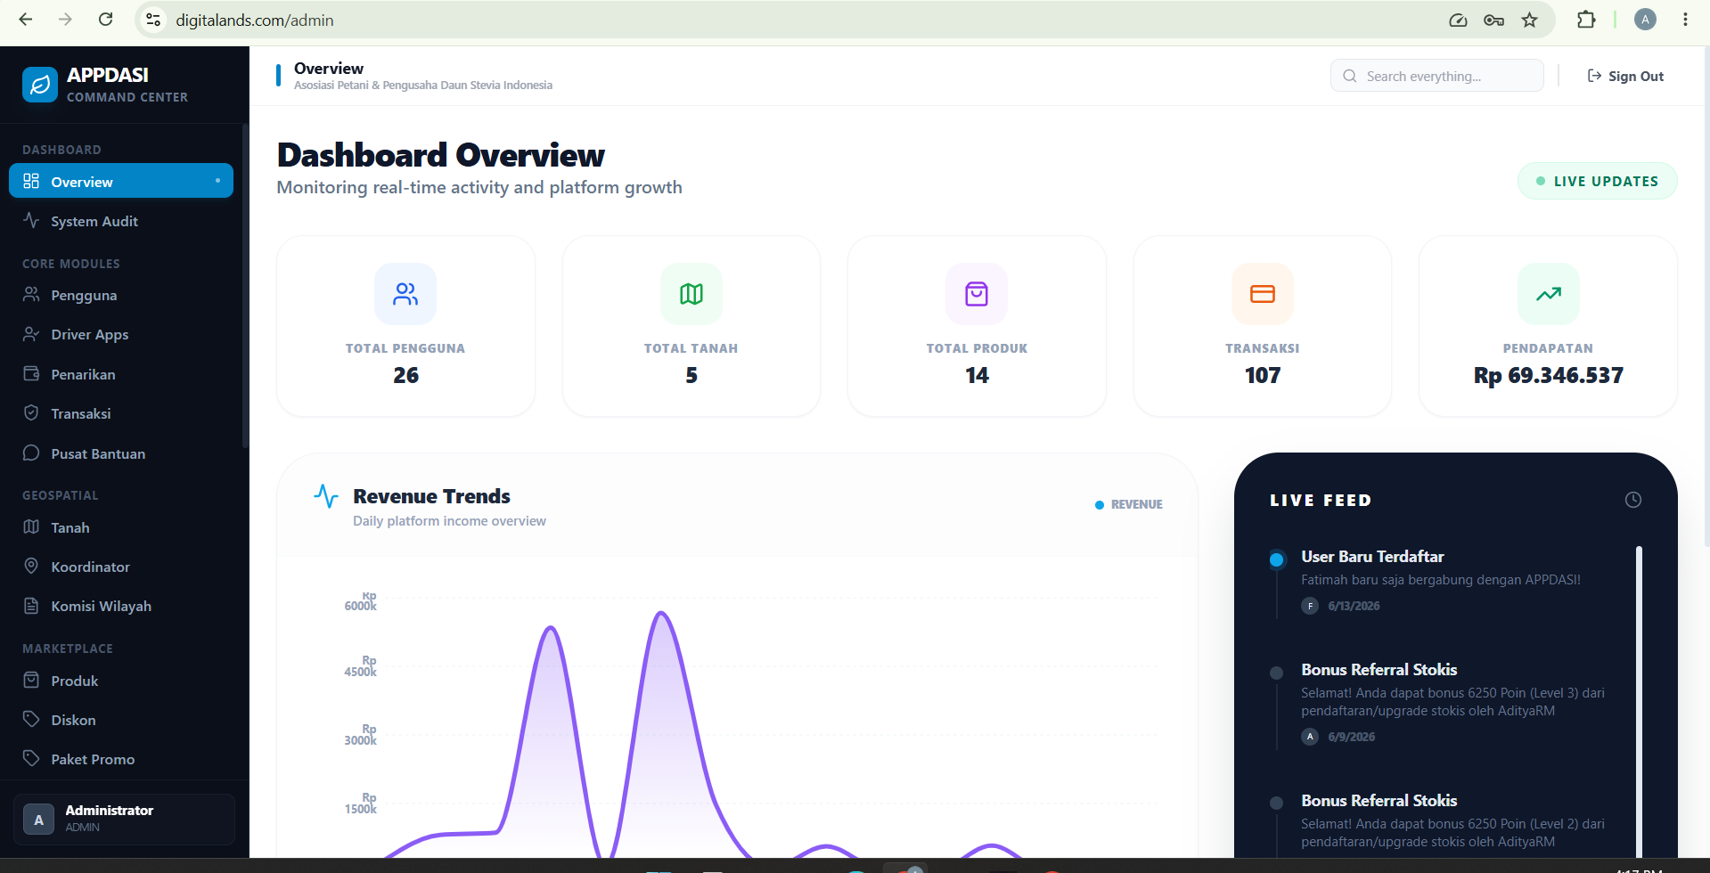Click the Total Pengguna users icon
The image size is (1710, 873).
pyautogui.click(x=405, y=294)
